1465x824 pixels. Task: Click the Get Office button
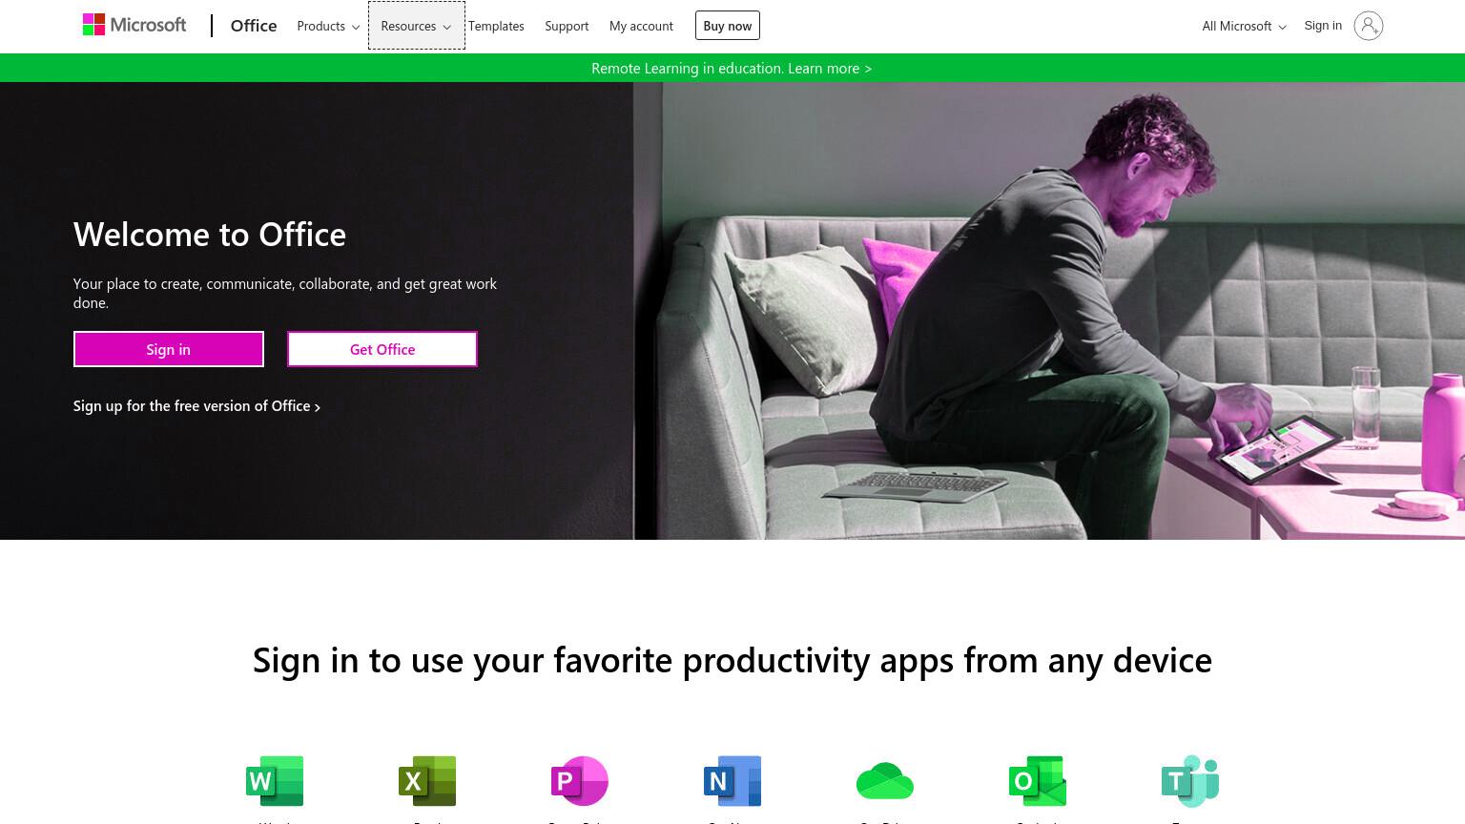[x=382, y=349]
